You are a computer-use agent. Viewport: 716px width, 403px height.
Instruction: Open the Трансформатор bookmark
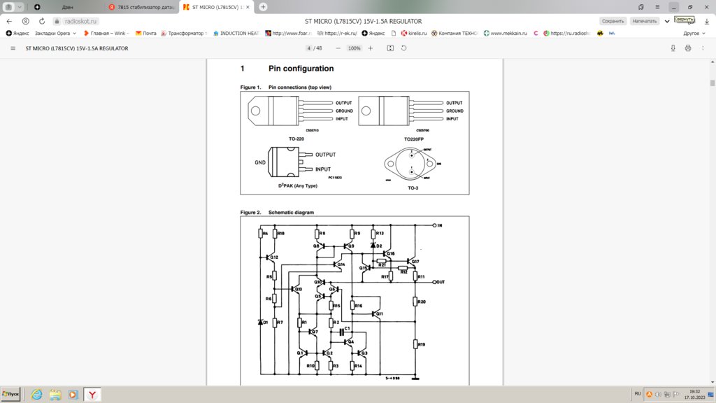pos(184,33)
